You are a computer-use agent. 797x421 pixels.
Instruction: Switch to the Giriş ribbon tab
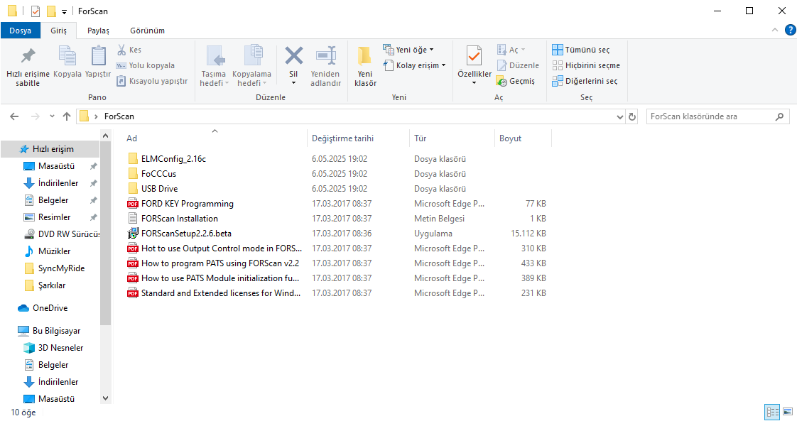[58, 31]
